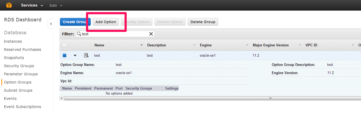The width and height of the screenshot is (361, 113).
Task: Collapse the test row details arrow
Action: point(75,56)
